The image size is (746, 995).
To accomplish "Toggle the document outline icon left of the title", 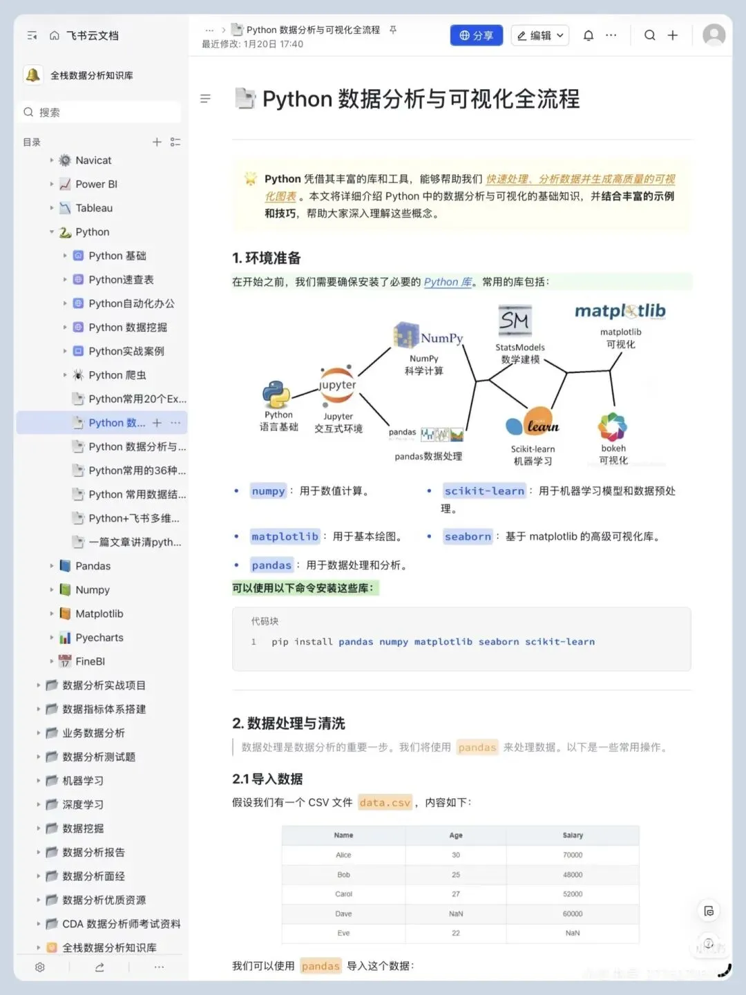I will click(205, 99).
